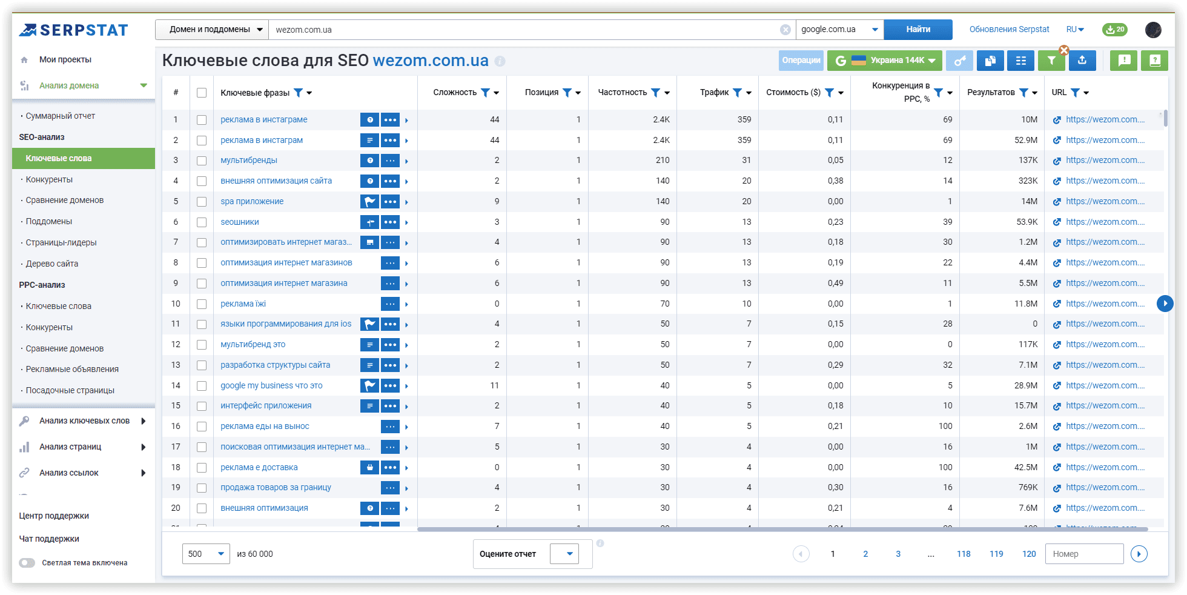The image size is (1187, 595).
Task: Click the table's horizontal scrollbar
Action: tap(782, 529)
